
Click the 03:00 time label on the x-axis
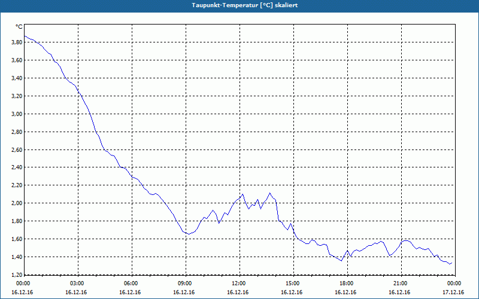coord(78,283)
